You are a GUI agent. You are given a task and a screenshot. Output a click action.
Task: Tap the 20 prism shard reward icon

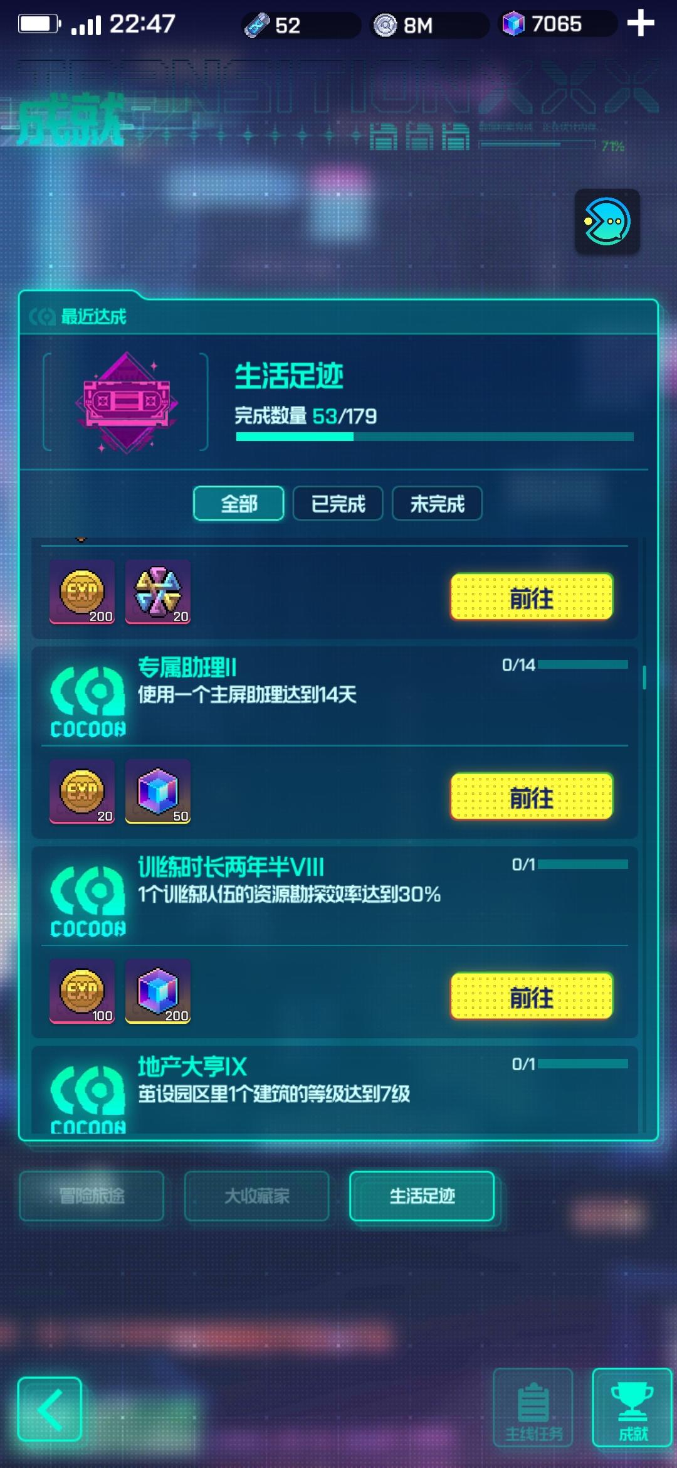(x=158, y=592)
